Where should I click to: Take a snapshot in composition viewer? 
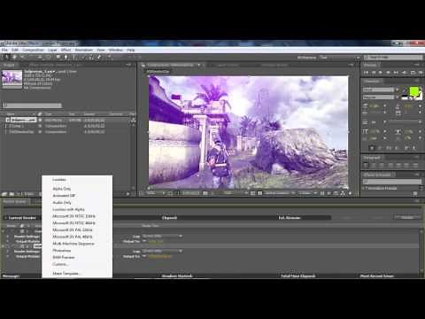pyautogui.click(x=205, y=193)
